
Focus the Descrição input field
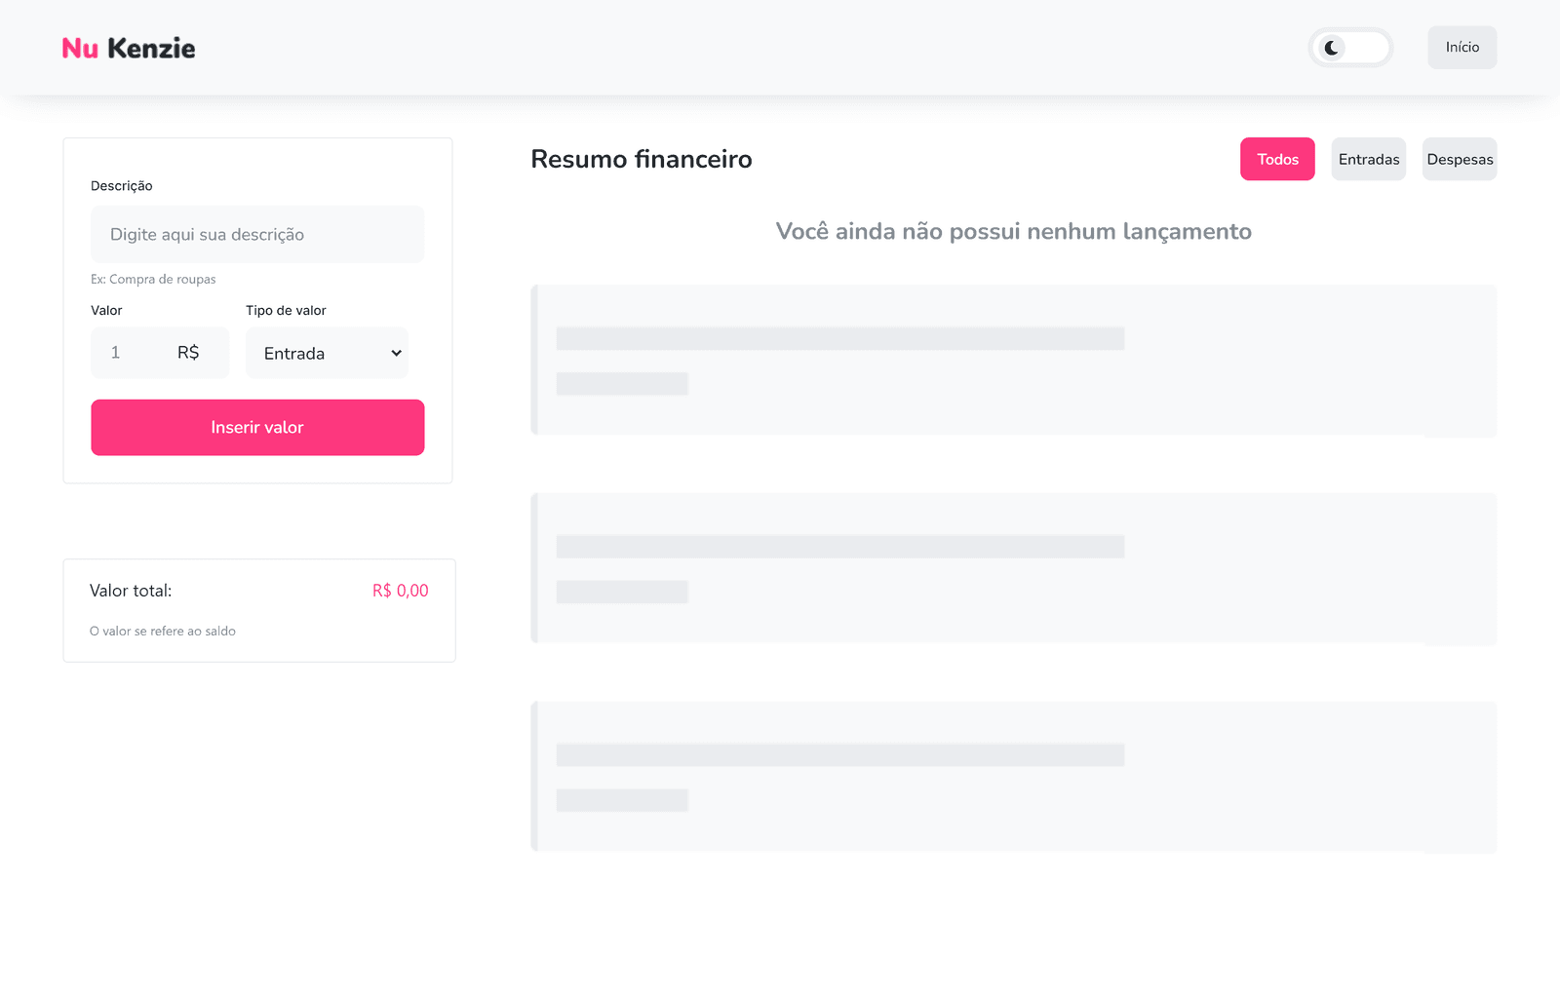pyautogui.click(x=257, y=234)
